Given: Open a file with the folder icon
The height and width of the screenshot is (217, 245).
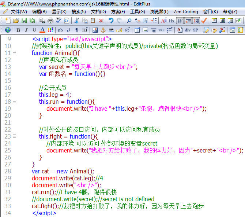Looking at the screenshot, I should [16, 21].
